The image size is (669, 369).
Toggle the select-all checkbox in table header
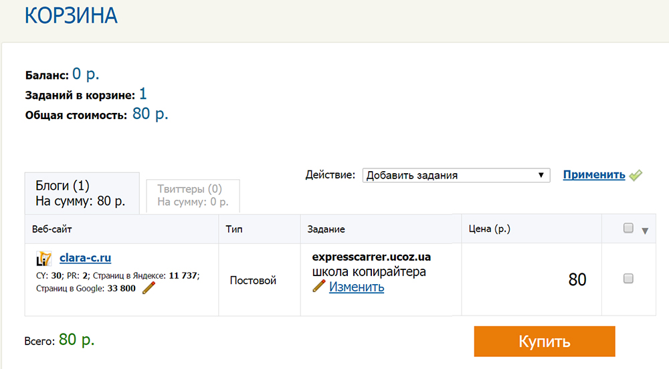(x=628, y=229)
